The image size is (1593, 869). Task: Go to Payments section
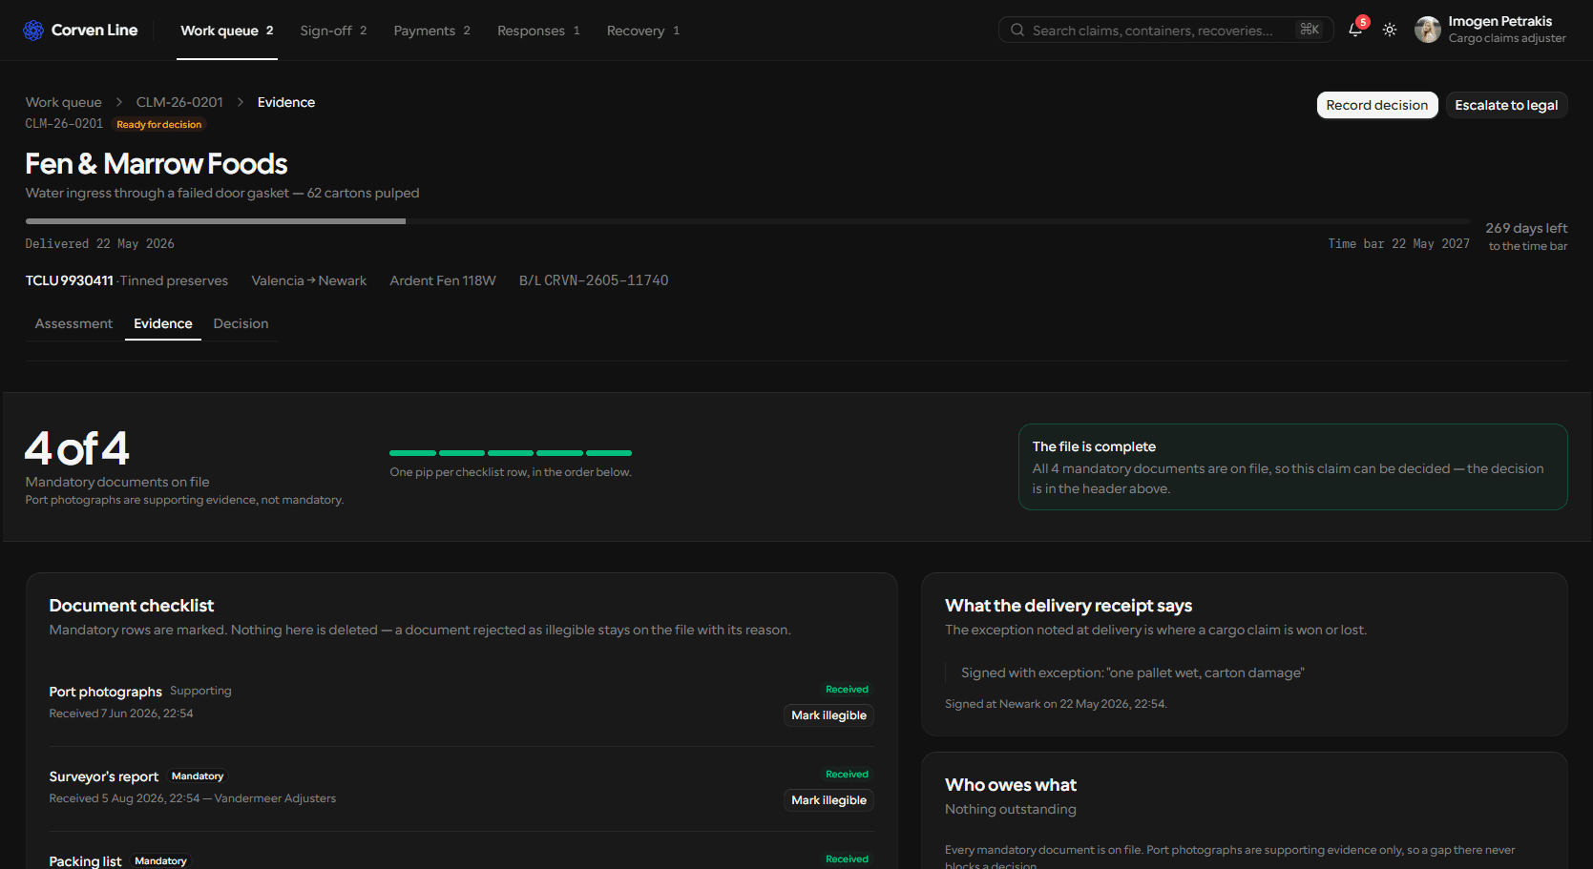click(x=432, y=31)
